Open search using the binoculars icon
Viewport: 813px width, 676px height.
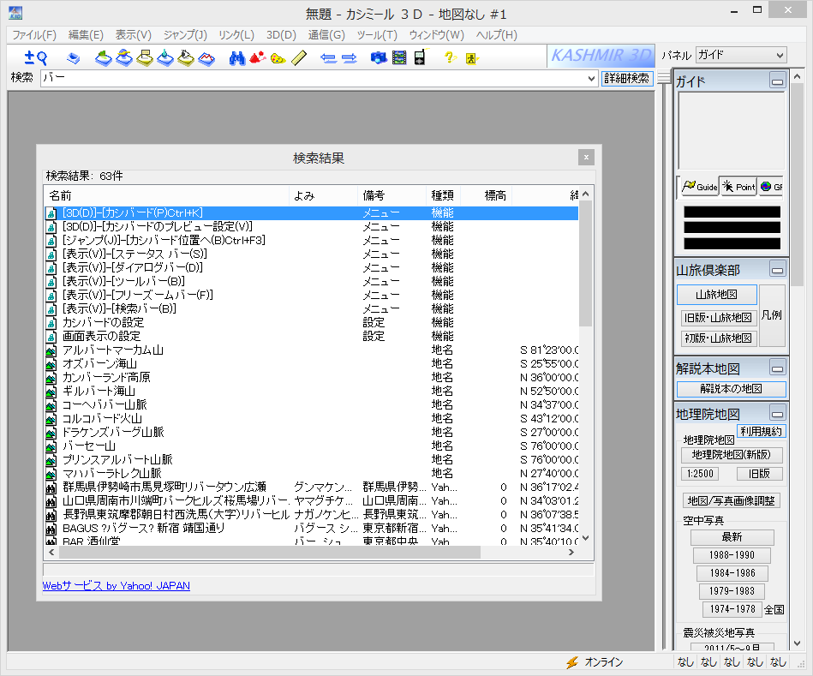(x=236, y=59)
